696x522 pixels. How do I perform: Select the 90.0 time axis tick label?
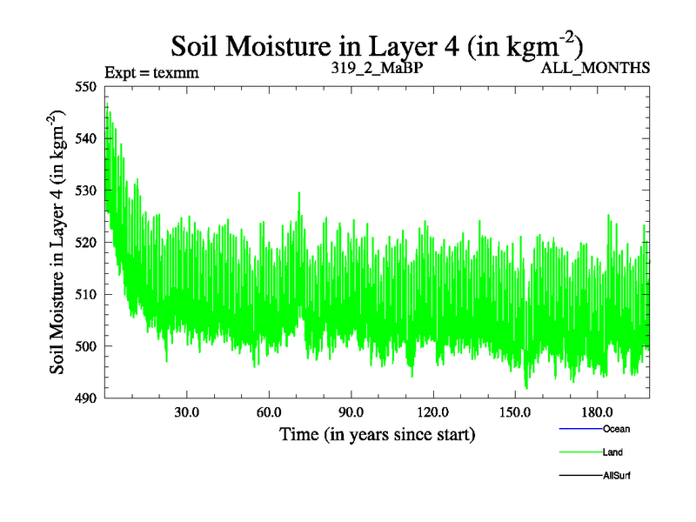[351, 411]
